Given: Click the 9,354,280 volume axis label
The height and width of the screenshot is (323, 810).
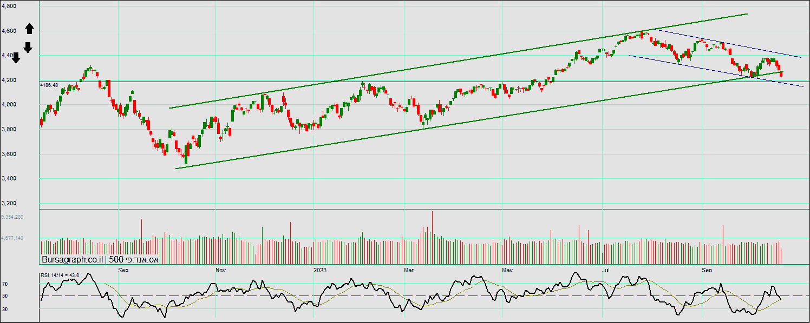Looking at the screenshot, I should [x=11, y=217].
